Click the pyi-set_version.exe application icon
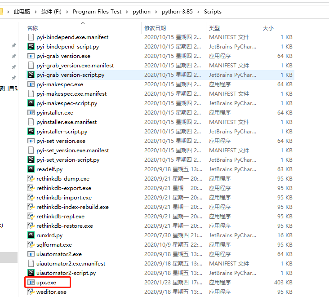The width and height of the screenshot is (329, 301). click(x=31, y=141)
